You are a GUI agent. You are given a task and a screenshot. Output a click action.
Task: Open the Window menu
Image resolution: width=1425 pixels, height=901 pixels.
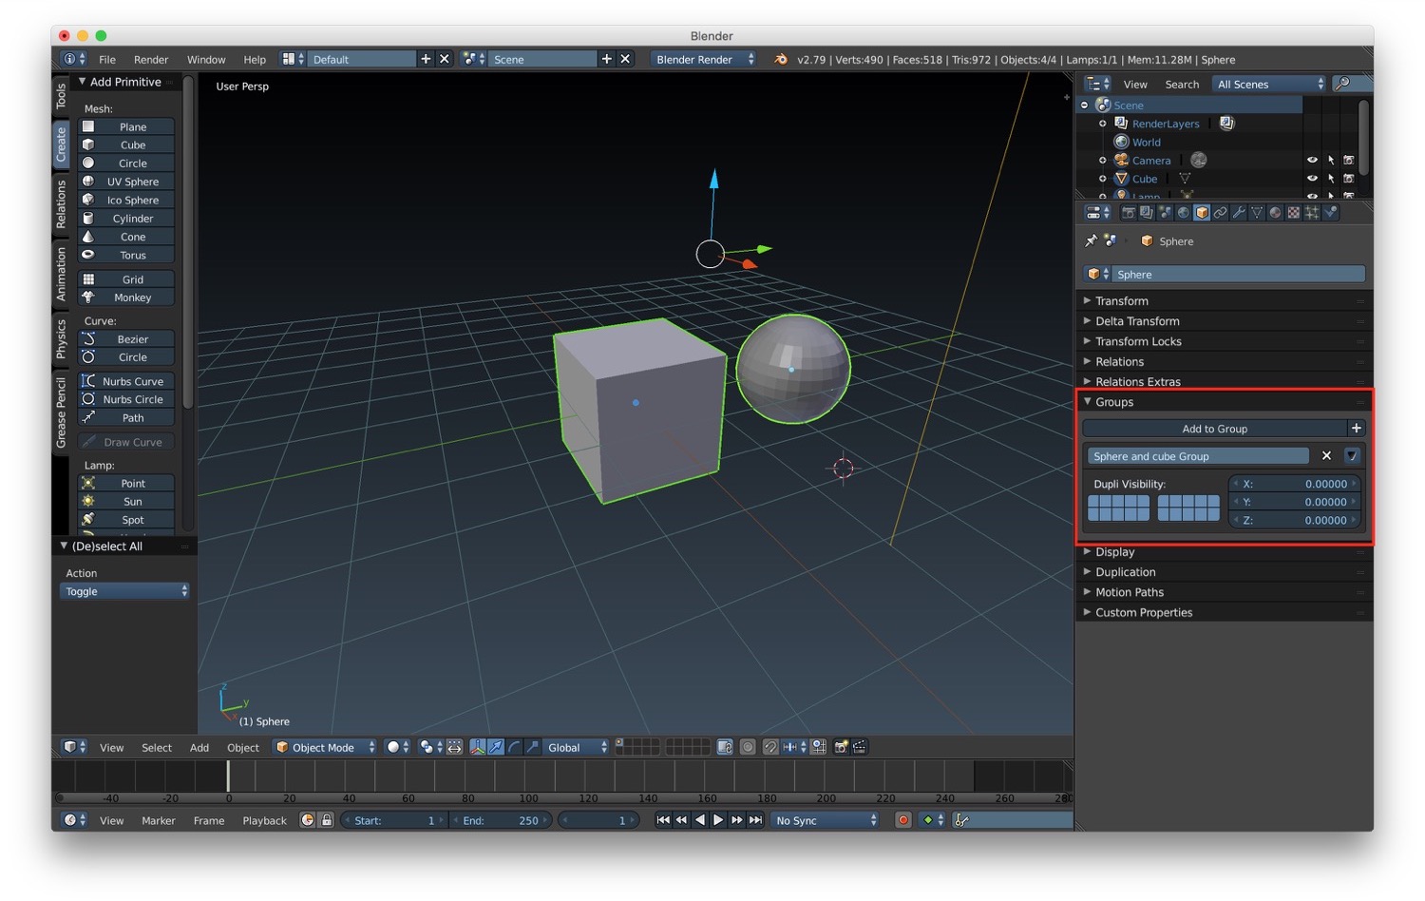(206, 59)
